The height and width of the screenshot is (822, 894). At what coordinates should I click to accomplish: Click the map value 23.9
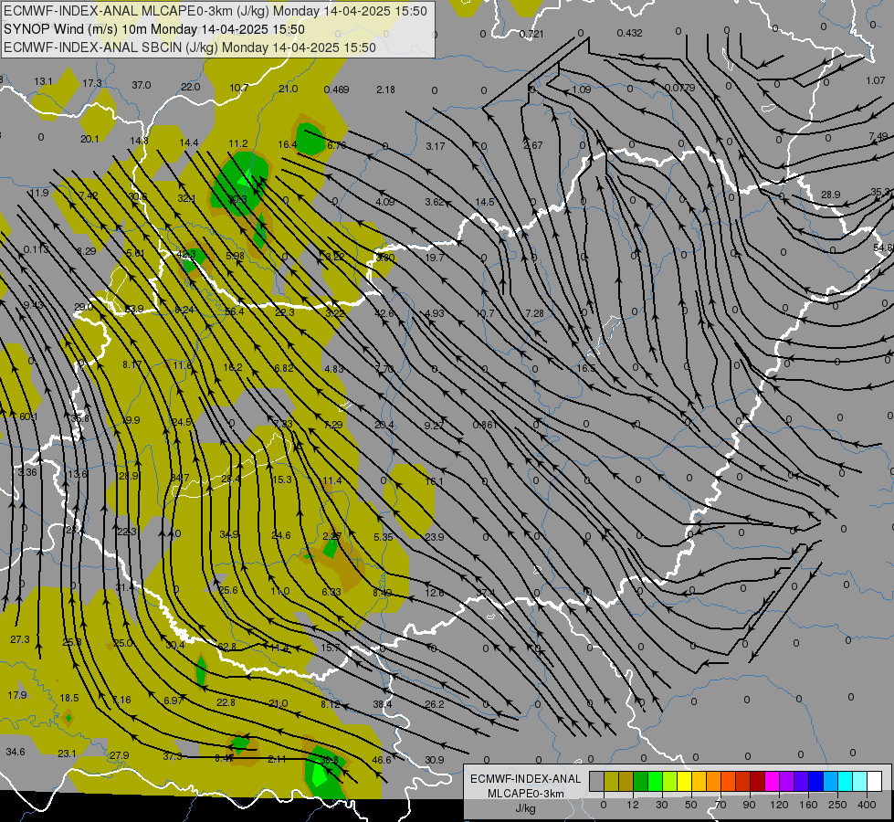point(435,537)
